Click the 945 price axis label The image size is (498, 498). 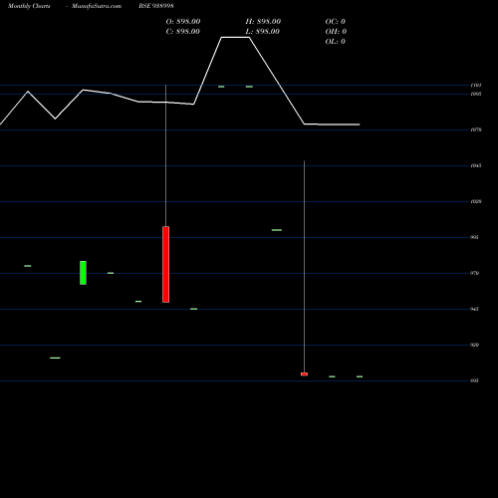point(474,309)
